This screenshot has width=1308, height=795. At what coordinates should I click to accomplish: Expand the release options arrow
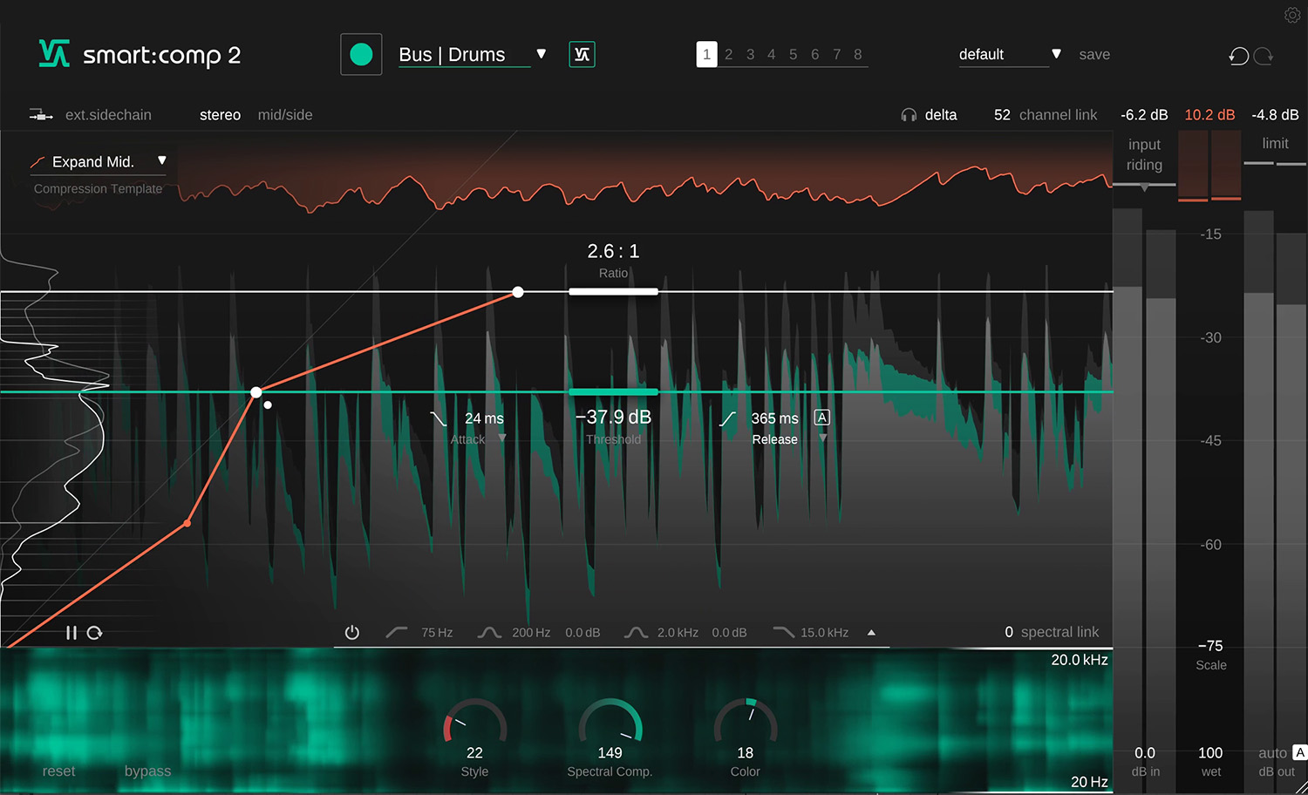tap(822, 438)
